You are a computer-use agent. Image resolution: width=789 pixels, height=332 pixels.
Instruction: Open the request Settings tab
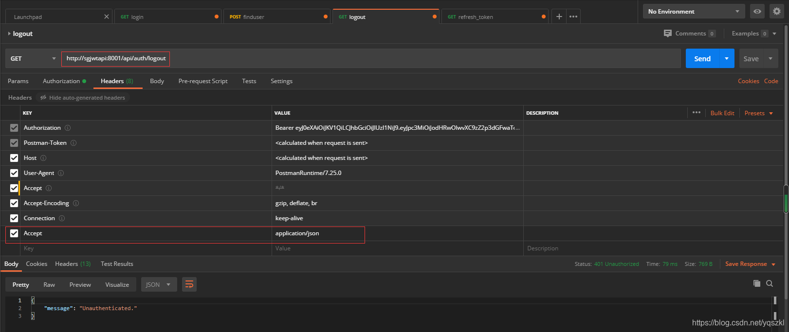coord(281,81)
